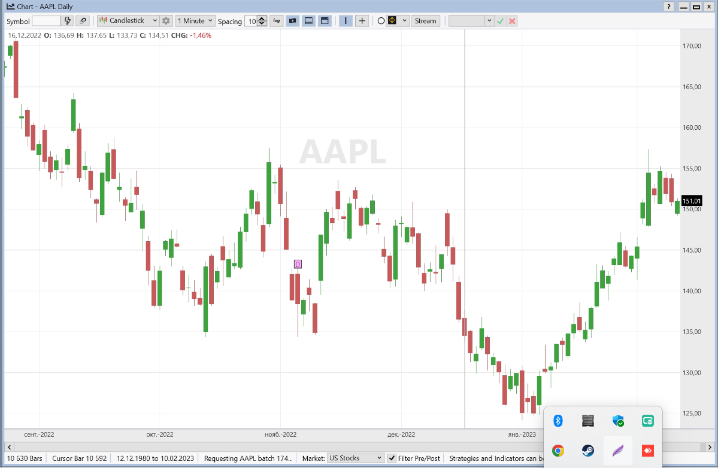Toggle the log scale button
Viewport: 718px width, 468px height.
click(x=277, y=20)
